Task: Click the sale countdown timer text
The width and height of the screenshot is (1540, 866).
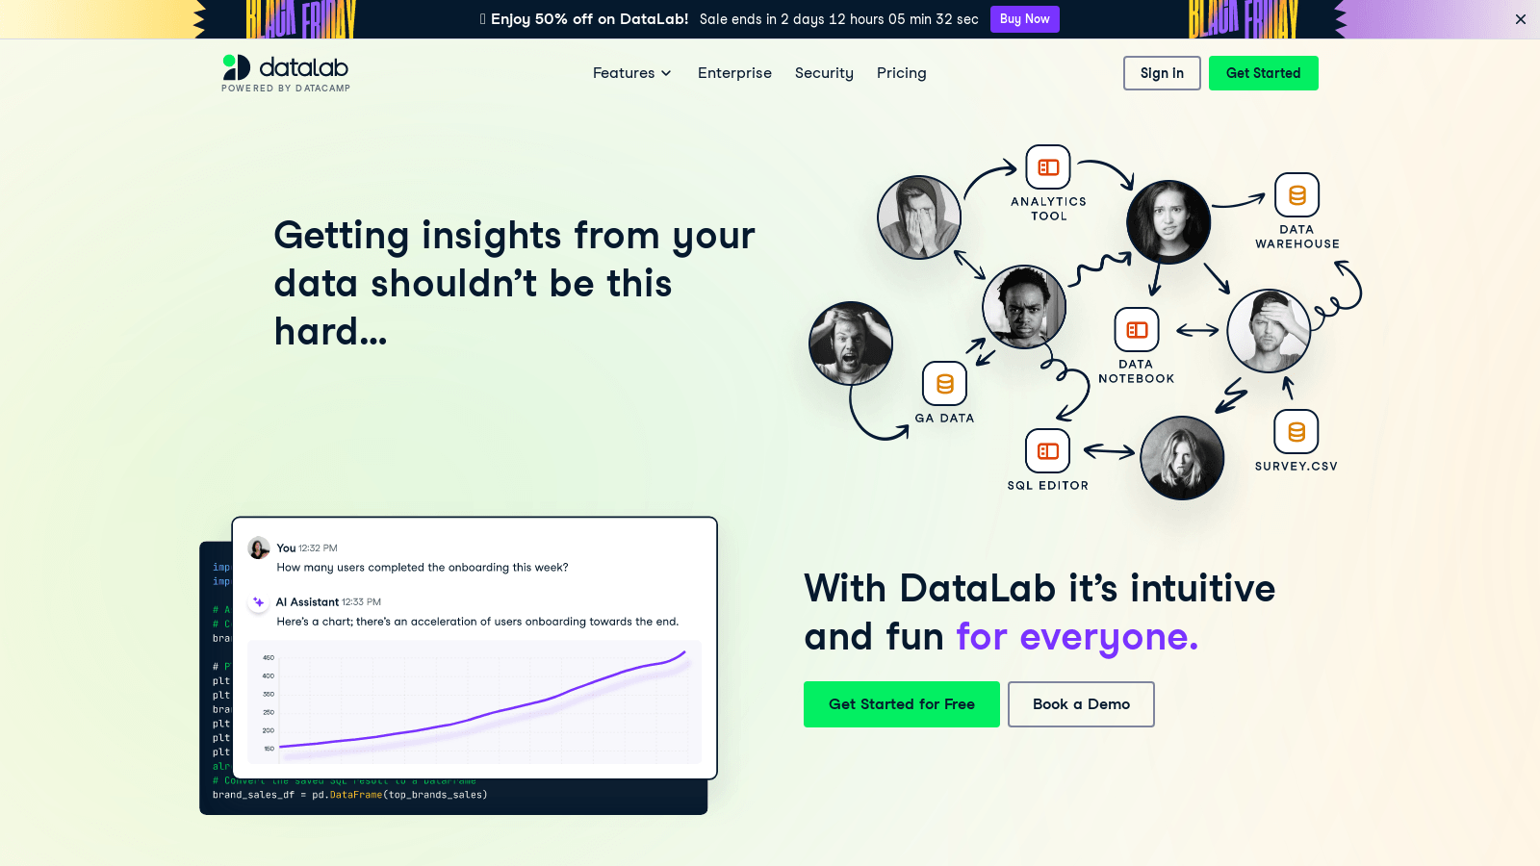Action: click(838, 19)
